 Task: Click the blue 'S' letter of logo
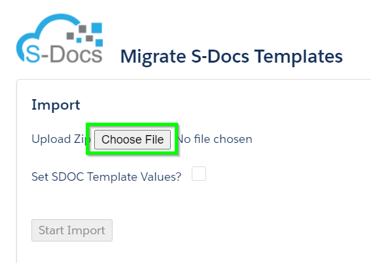click(33, 54)
